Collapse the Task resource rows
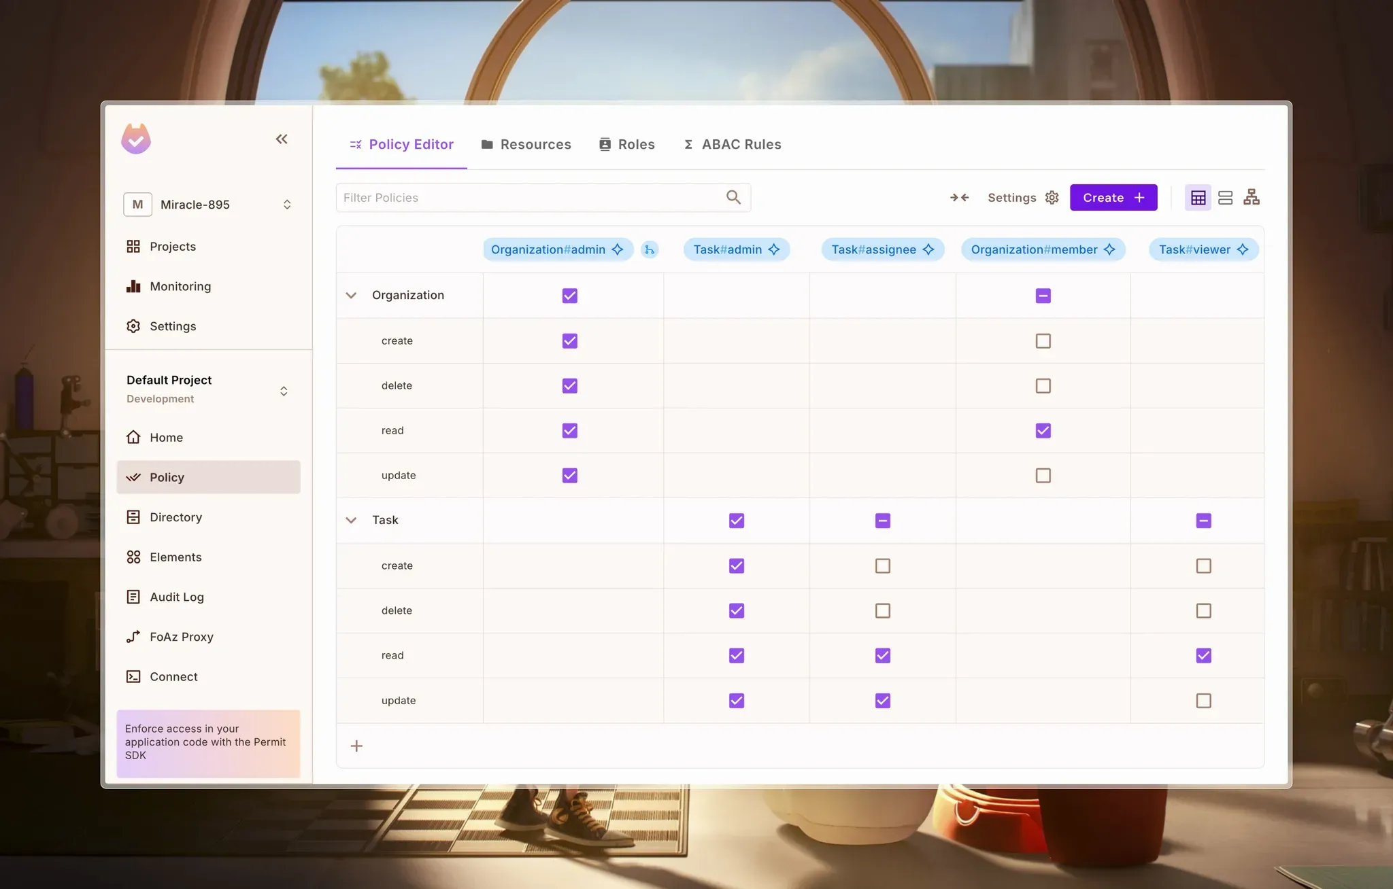1393x889 pixels. [x=351, y=521]
